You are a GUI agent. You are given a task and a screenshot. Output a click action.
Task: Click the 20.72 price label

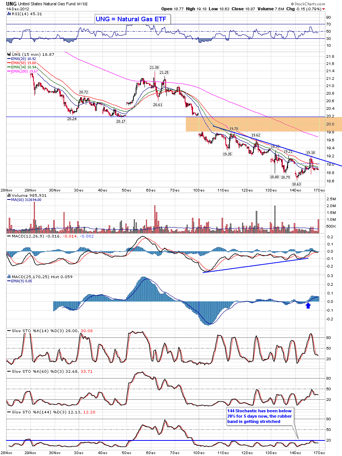[x=84, y=92]
